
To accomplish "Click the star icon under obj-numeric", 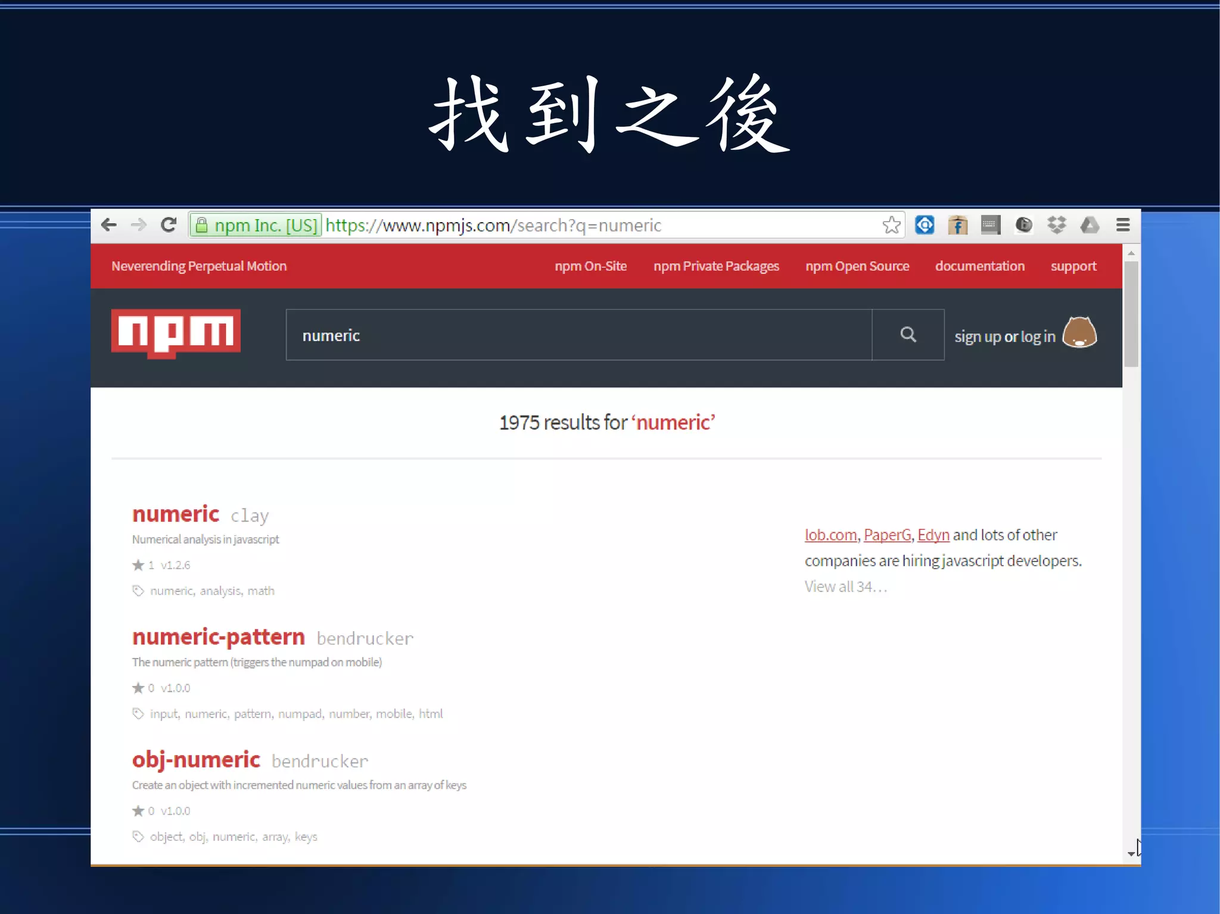I will tap(138, 810).
